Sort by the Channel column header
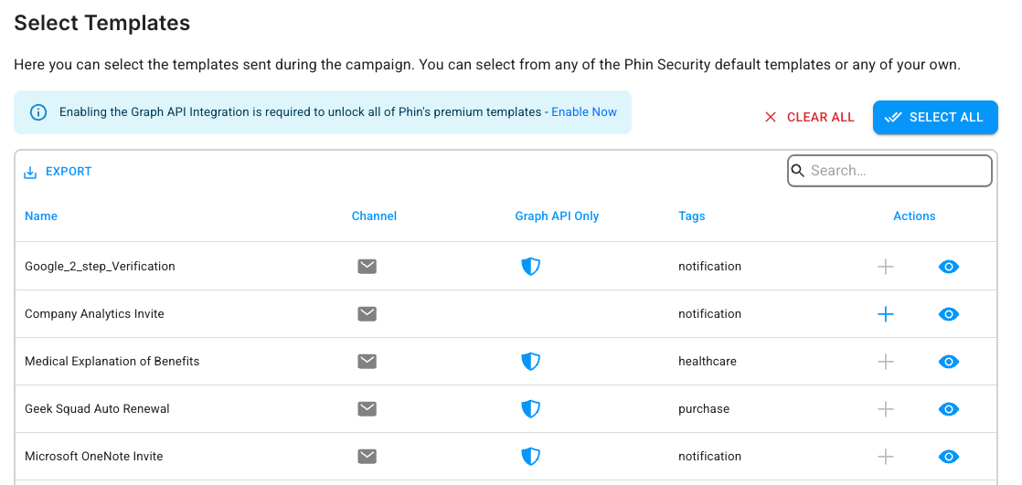This screenshot has width=1022, height=485. click(x=374, y=216)
